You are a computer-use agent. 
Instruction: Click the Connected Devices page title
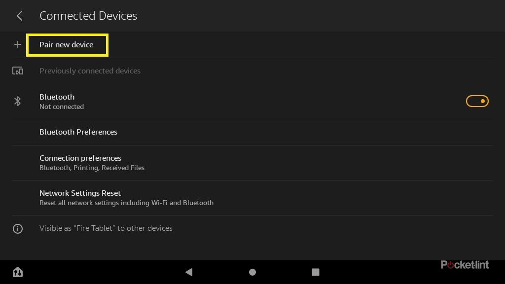88,16
